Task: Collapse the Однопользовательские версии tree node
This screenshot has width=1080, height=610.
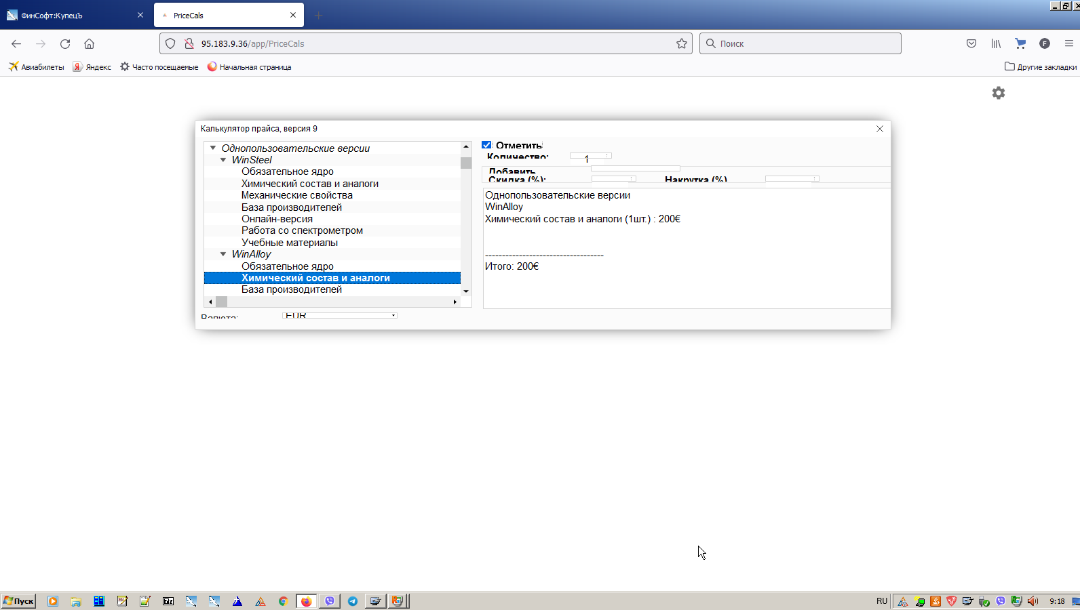Action: 213,148
